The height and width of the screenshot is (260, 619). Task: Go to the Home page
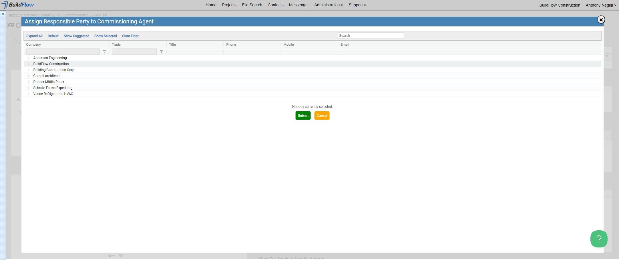tap(211, 5)
